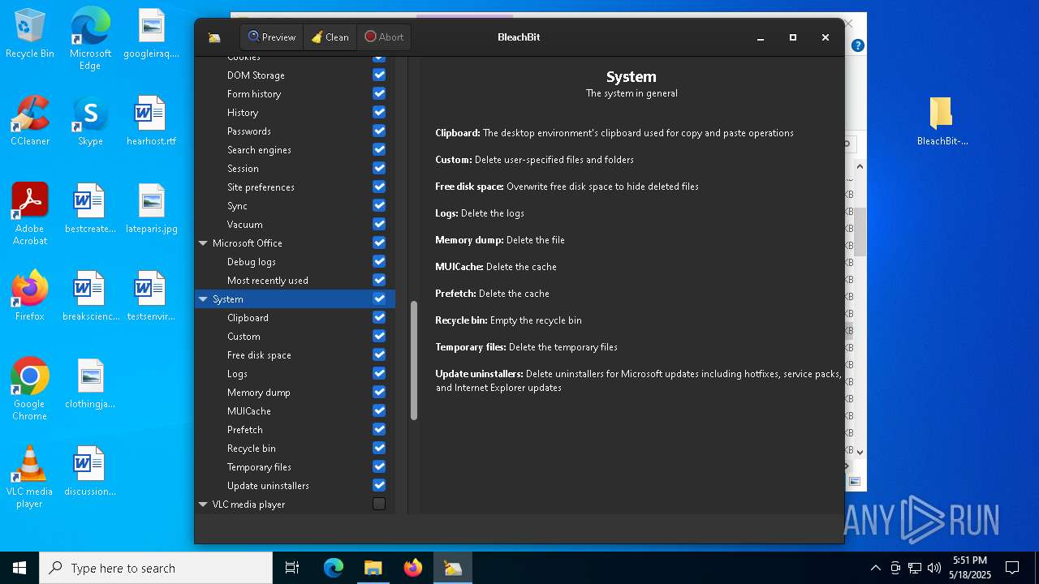Uncheck the Form history checkbox
The image size is (1039, 584).
(379, 93)
